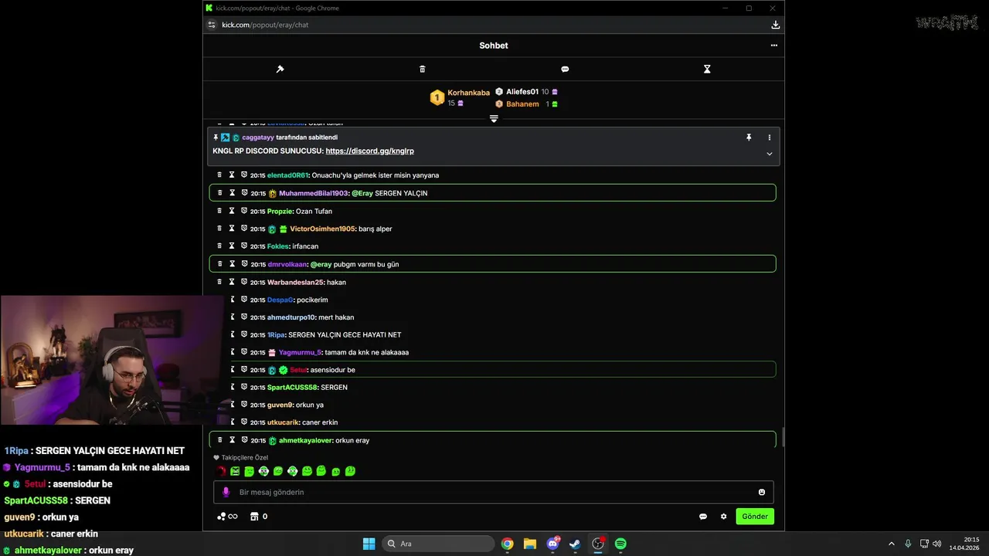This screenshot has height=556, width=989.
Task: Click username Yagmurmu_5 in chat
Action: click(x=300, y=352)
